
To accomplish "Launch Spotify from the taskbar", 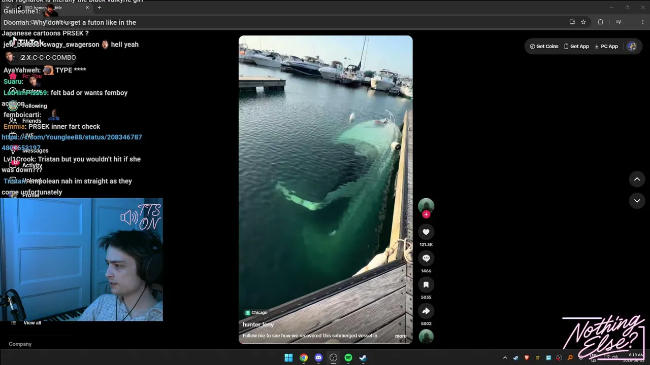I will (x=348, y=357).
